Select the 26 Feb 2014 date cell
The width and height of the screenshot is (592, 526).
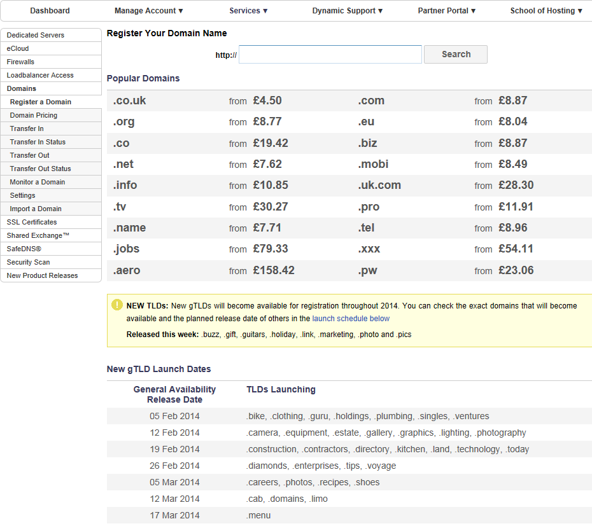coord(174,466)
